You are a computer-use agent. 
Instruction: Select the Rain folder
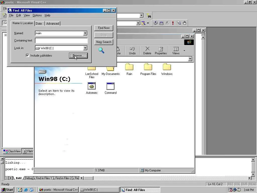129,69
